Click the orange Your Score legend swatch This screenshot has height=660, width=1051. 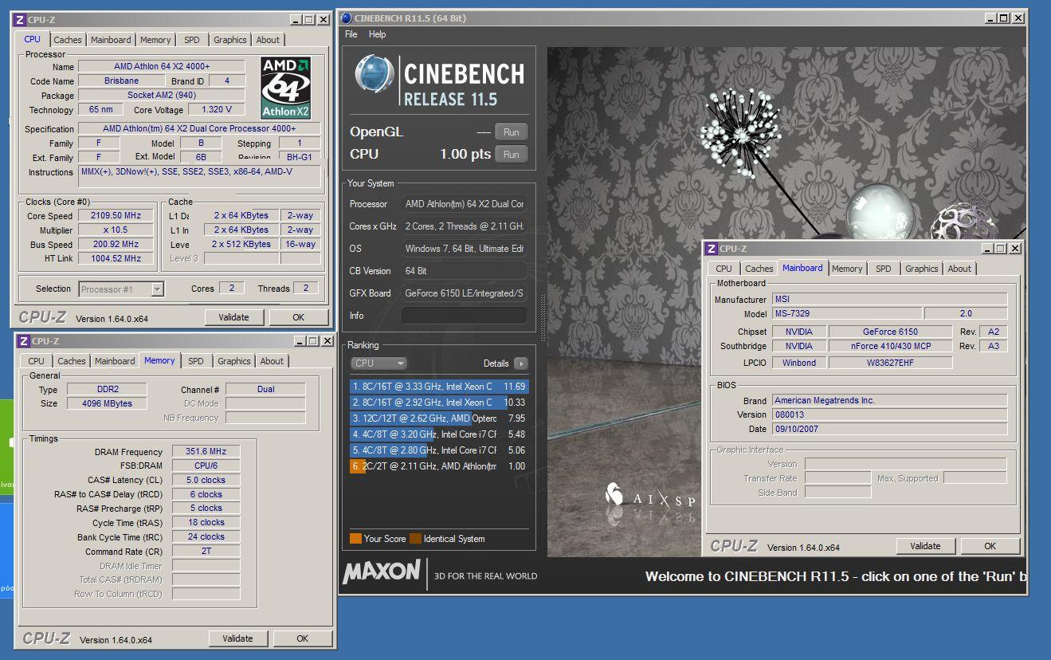click(x=355, y=539)
